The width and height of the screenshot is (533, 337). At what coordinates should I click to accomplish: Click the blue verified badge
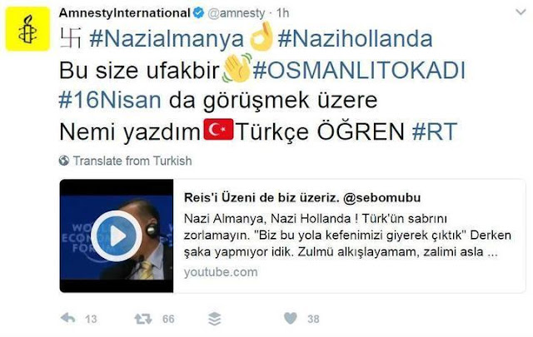click(x=198, y=13)
